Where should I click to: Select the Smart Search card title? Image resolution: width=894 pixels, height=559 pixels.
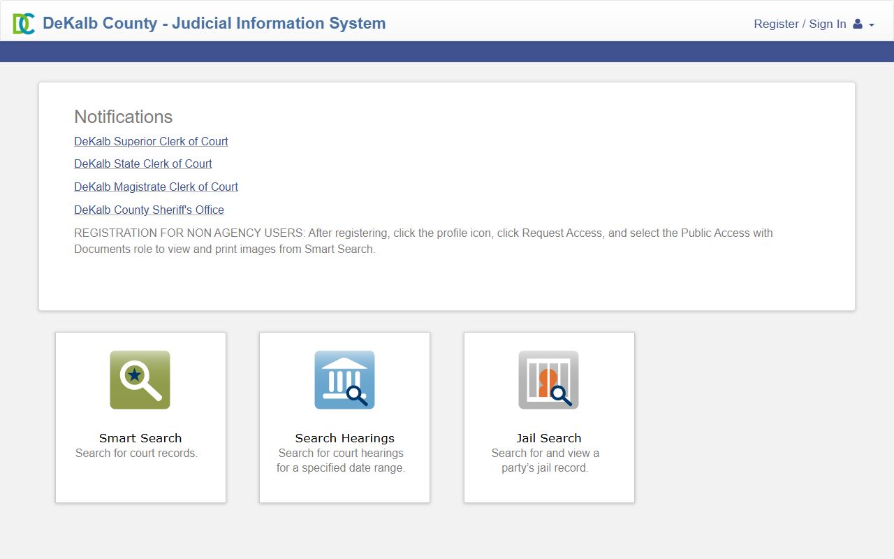point(140,438)
